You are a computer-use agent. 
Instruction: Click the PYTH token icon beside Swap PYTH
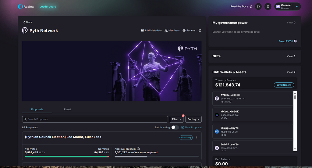(295, 41)
